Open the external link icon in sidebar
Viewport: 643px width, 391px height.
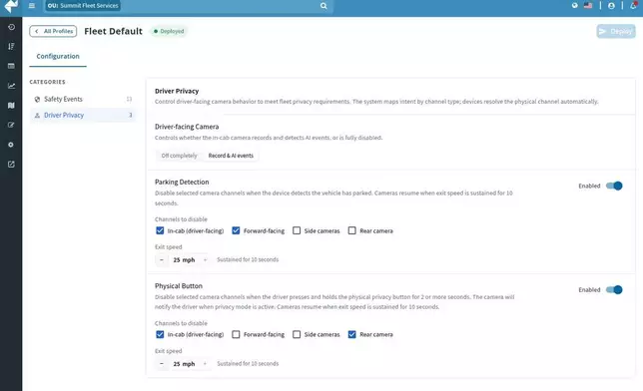pos(11,165)
